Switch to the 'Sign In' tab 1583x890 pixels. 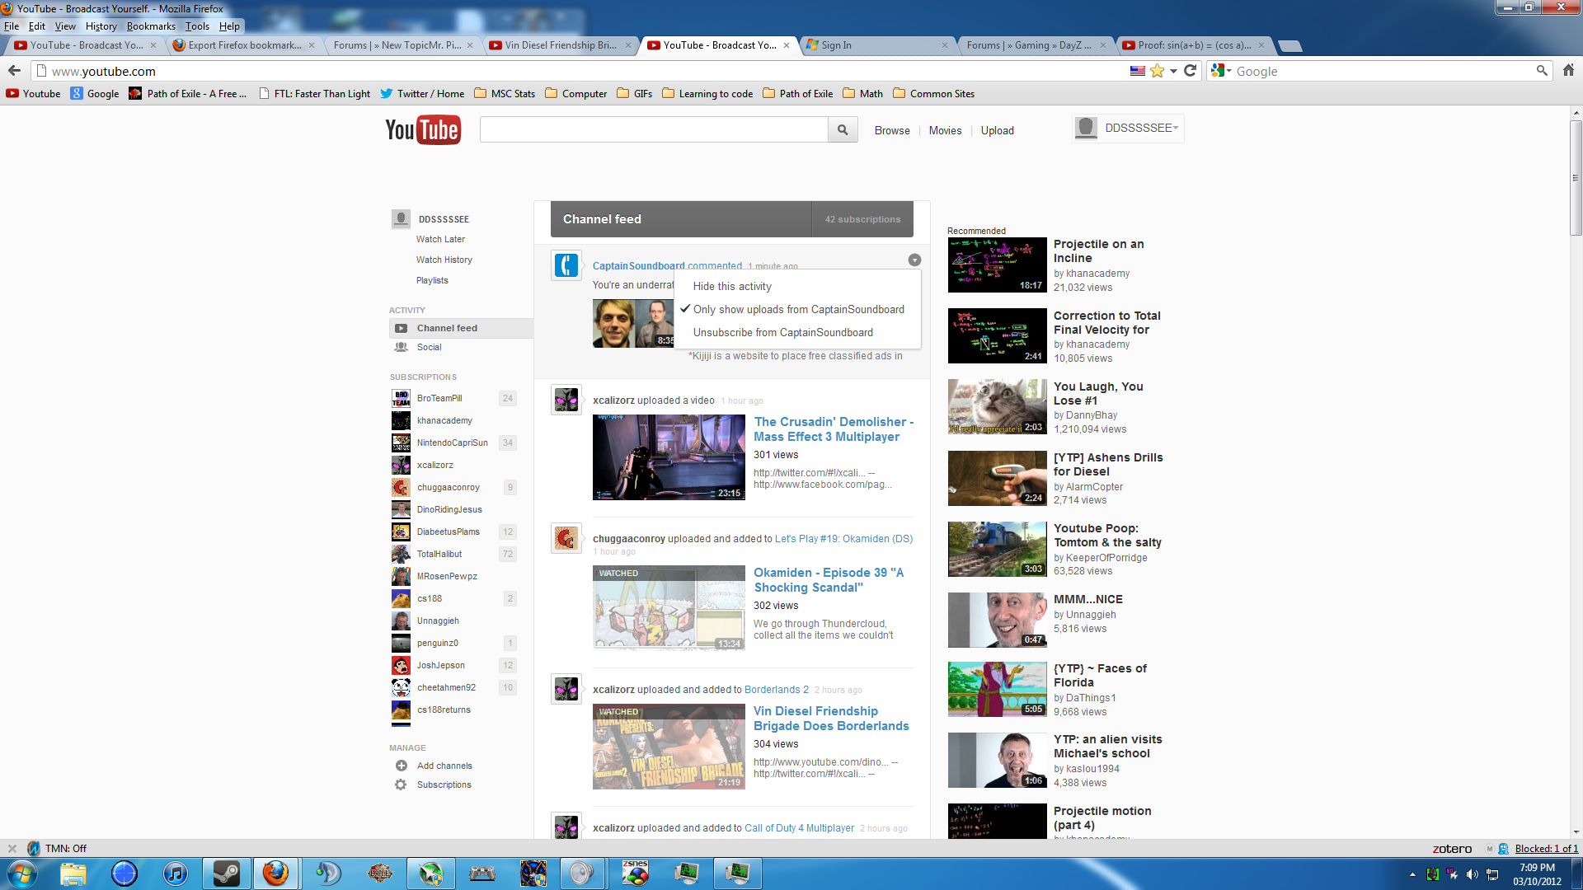tap(876, 45)
